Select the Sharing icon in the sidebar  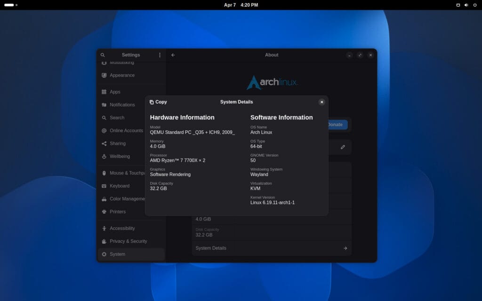[x=104, y=143]
